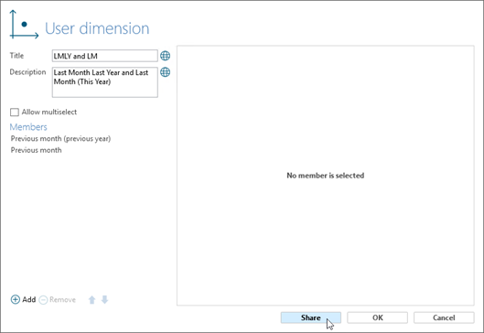Click into the Title input field

click(105, 56)
